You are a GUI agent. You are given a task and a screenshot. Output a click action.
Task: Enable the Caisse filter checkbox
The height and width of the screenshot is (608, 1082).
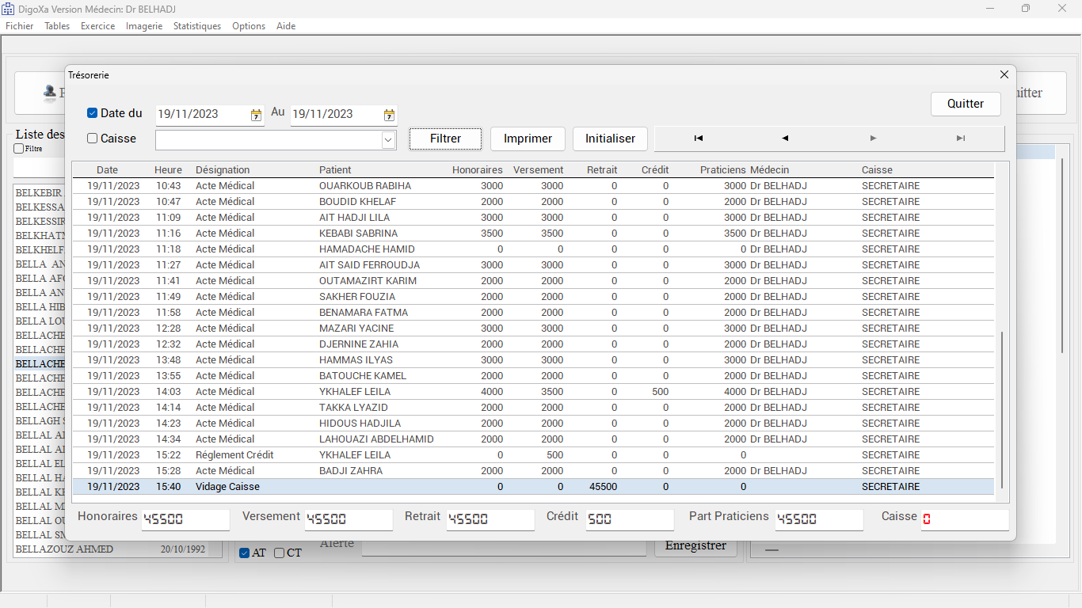point(93,139)
